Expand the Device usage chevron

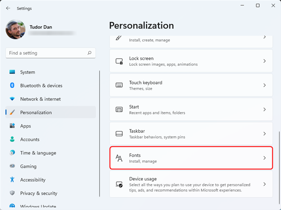click(265, 184)
